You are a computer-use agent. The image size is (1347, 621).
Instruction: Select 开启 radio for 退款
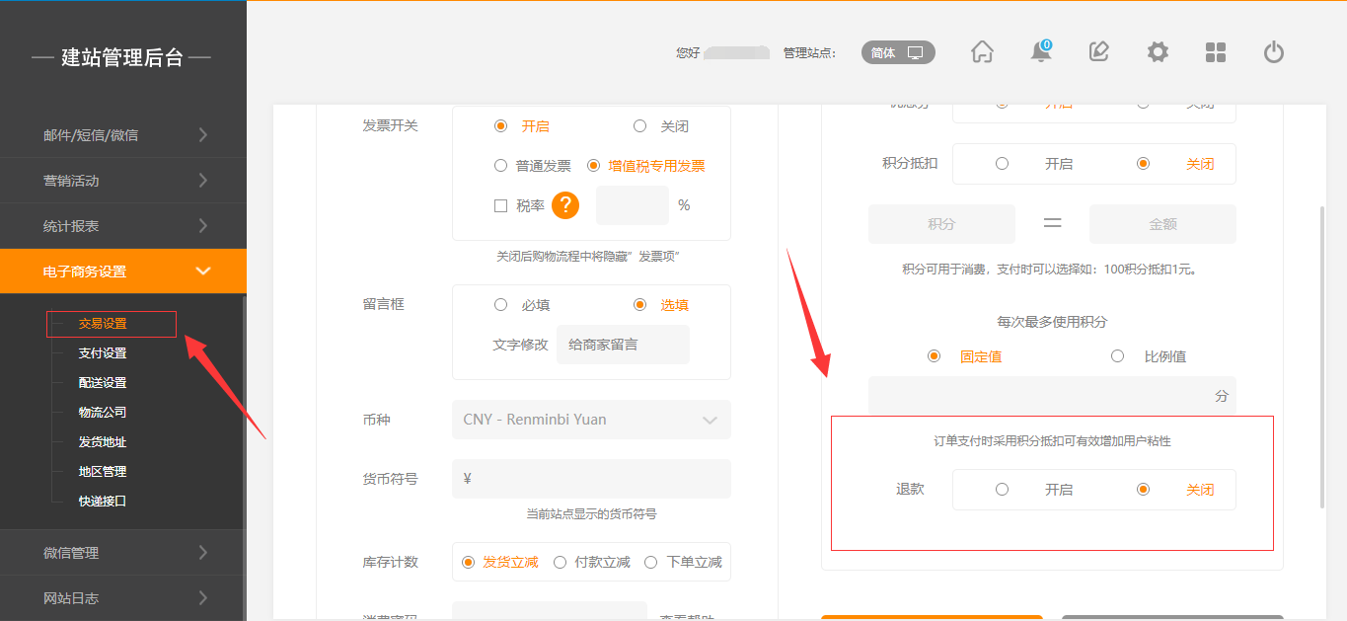click(1002, 489)
